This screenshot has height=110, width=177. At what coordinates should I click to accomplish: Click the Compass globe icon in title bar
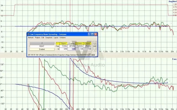point(28,34)
